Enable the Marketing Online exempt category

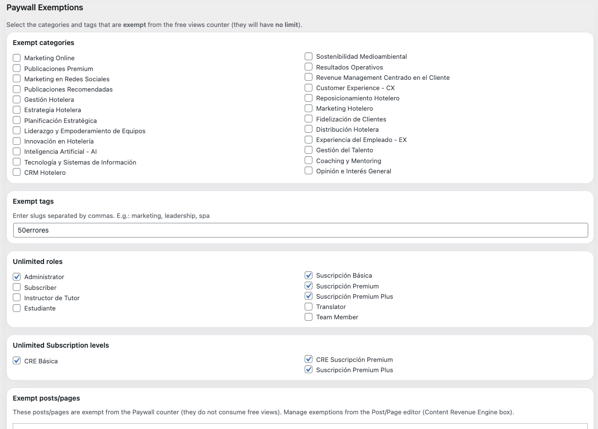[17, 57]
